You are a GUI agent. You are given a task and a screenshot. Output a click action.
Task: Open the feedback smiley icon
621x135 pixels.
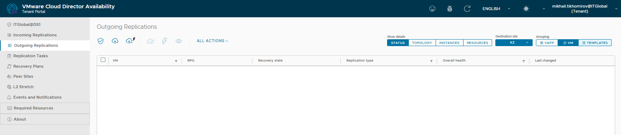pyautogui.click(x=432, y=9)
